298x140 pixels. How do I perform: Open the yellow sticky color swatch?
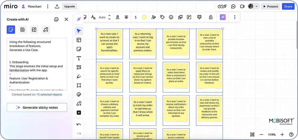pyautogui.click(x=144, y=17)
